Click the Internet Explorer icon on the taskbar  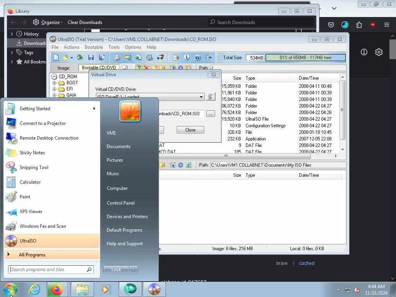click(34, 289)
